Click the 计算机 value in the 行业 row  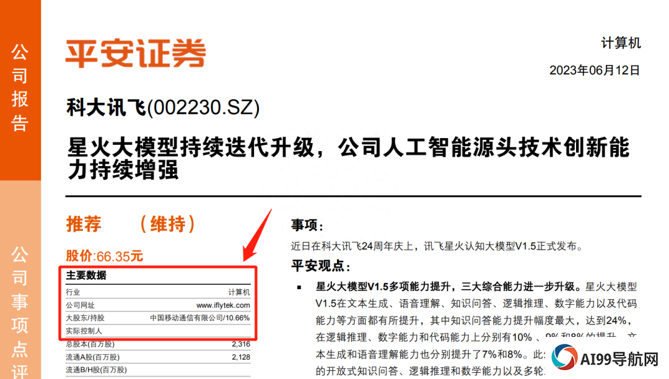(x=239, y=292)
